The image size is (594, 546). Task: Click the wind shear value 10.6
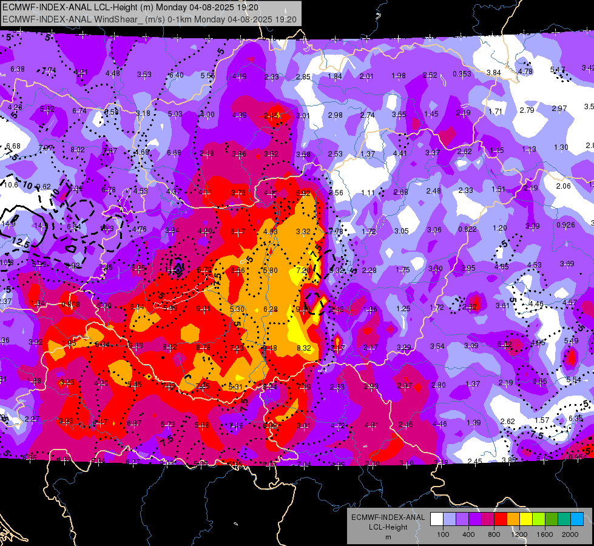click(10, 185)
